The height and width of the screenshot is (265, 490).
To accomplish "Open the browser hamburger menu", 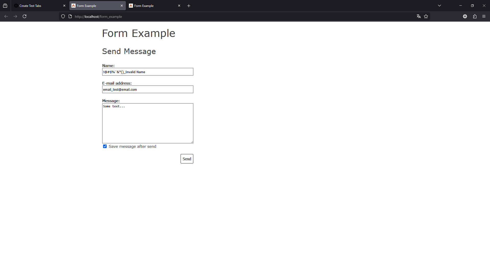I will click(x=484, y=16).
